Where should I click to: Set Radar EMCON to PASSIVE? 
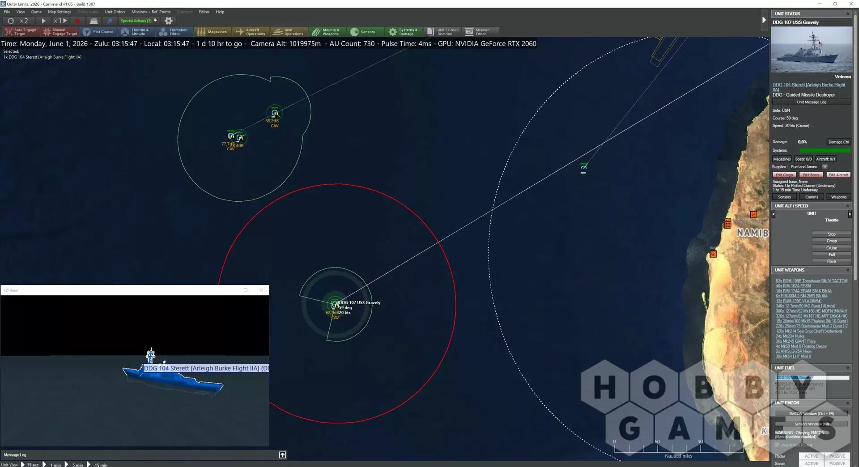837,456
